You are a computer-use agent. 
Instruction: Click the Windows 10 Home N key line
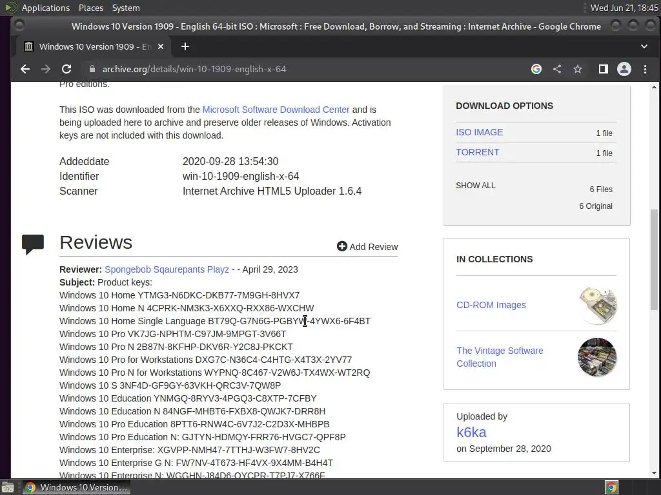187,308
